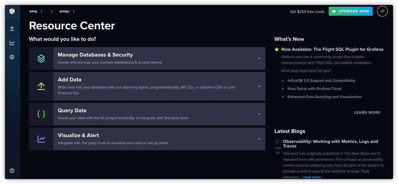This screenshot has width=398, height=184.
Task: Expand the Add Data section
Action: pos(259,86)
